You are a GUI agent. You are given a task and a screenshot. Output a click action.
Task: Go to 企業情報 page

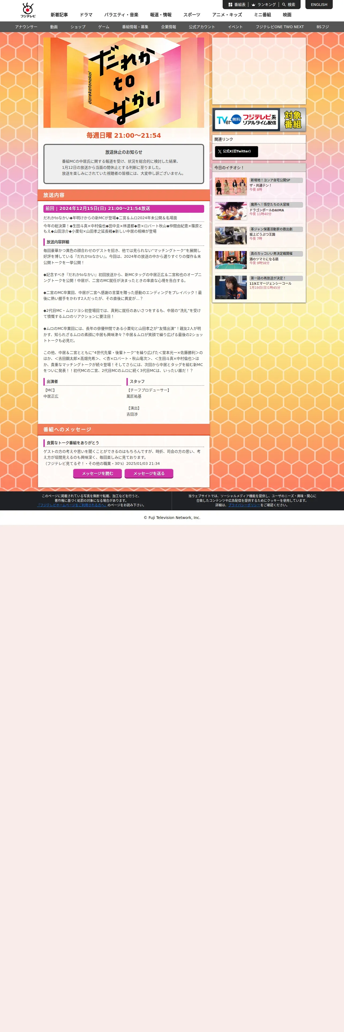(x=169, y=27)
